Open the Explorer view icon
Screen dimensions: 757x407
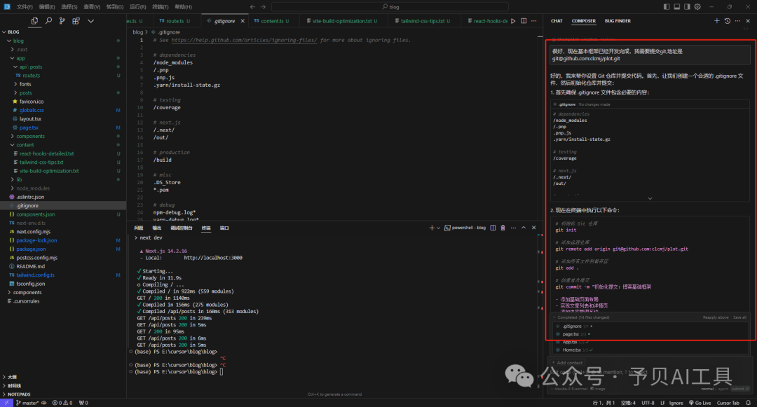34,21
